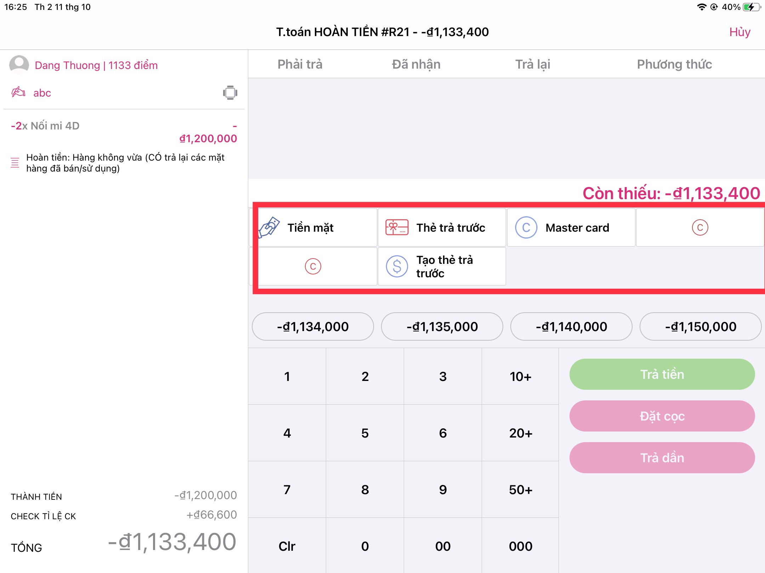Select Thẻ trả trước gift card icon
Image resolution: width=765 pixels, height=573 pixels.
(397, 227)
